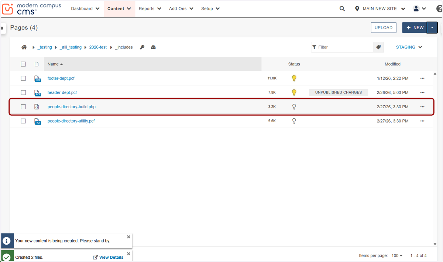Viewport: 443px width, 262px height.
Task: Open MAIN-NEW-SITE site selector
Action: click(380, 8)
